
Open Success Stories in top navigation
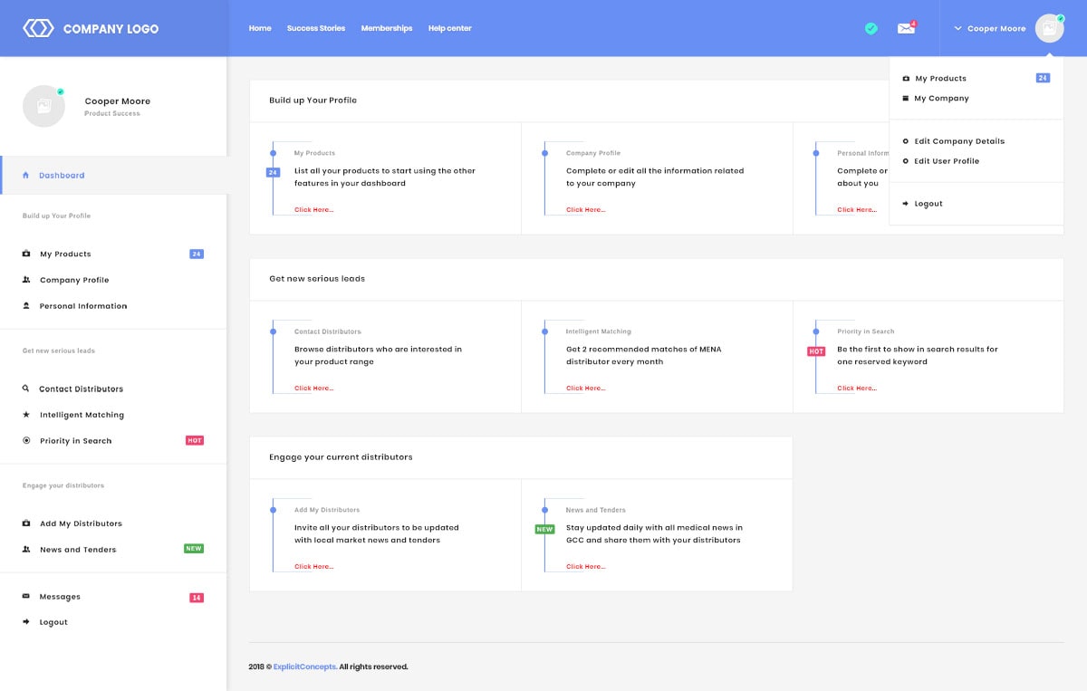click(x=315, y=28)
